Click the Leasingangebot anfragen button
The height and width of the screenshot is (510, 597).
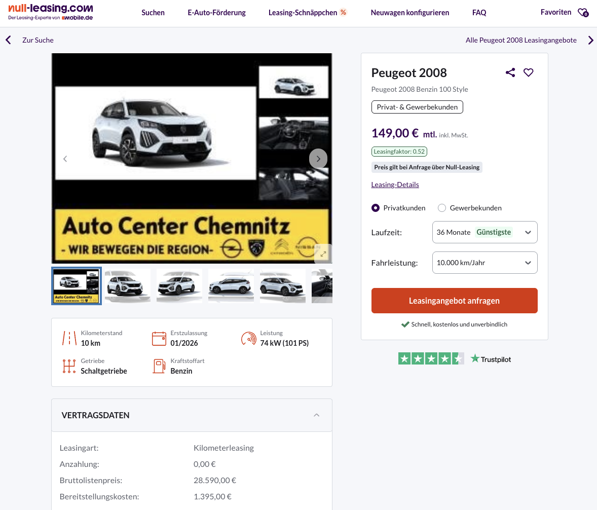click(454, 301)
